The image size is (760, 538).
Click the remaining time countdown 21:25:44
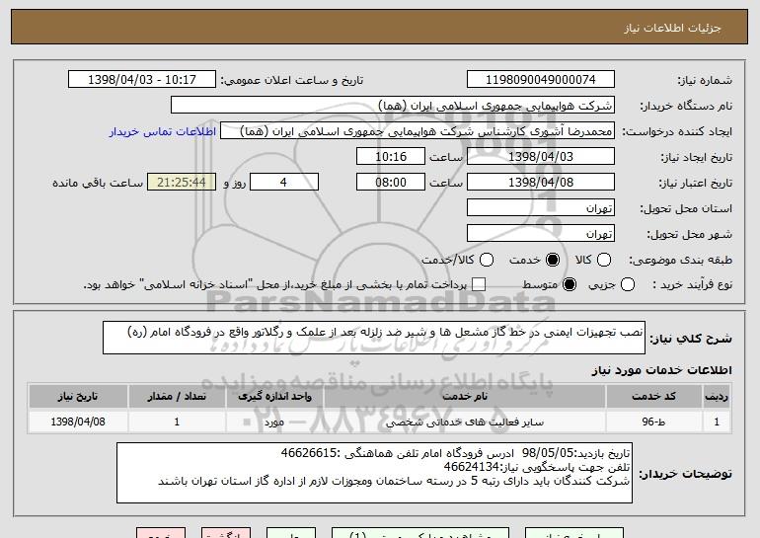click(182, 182)
